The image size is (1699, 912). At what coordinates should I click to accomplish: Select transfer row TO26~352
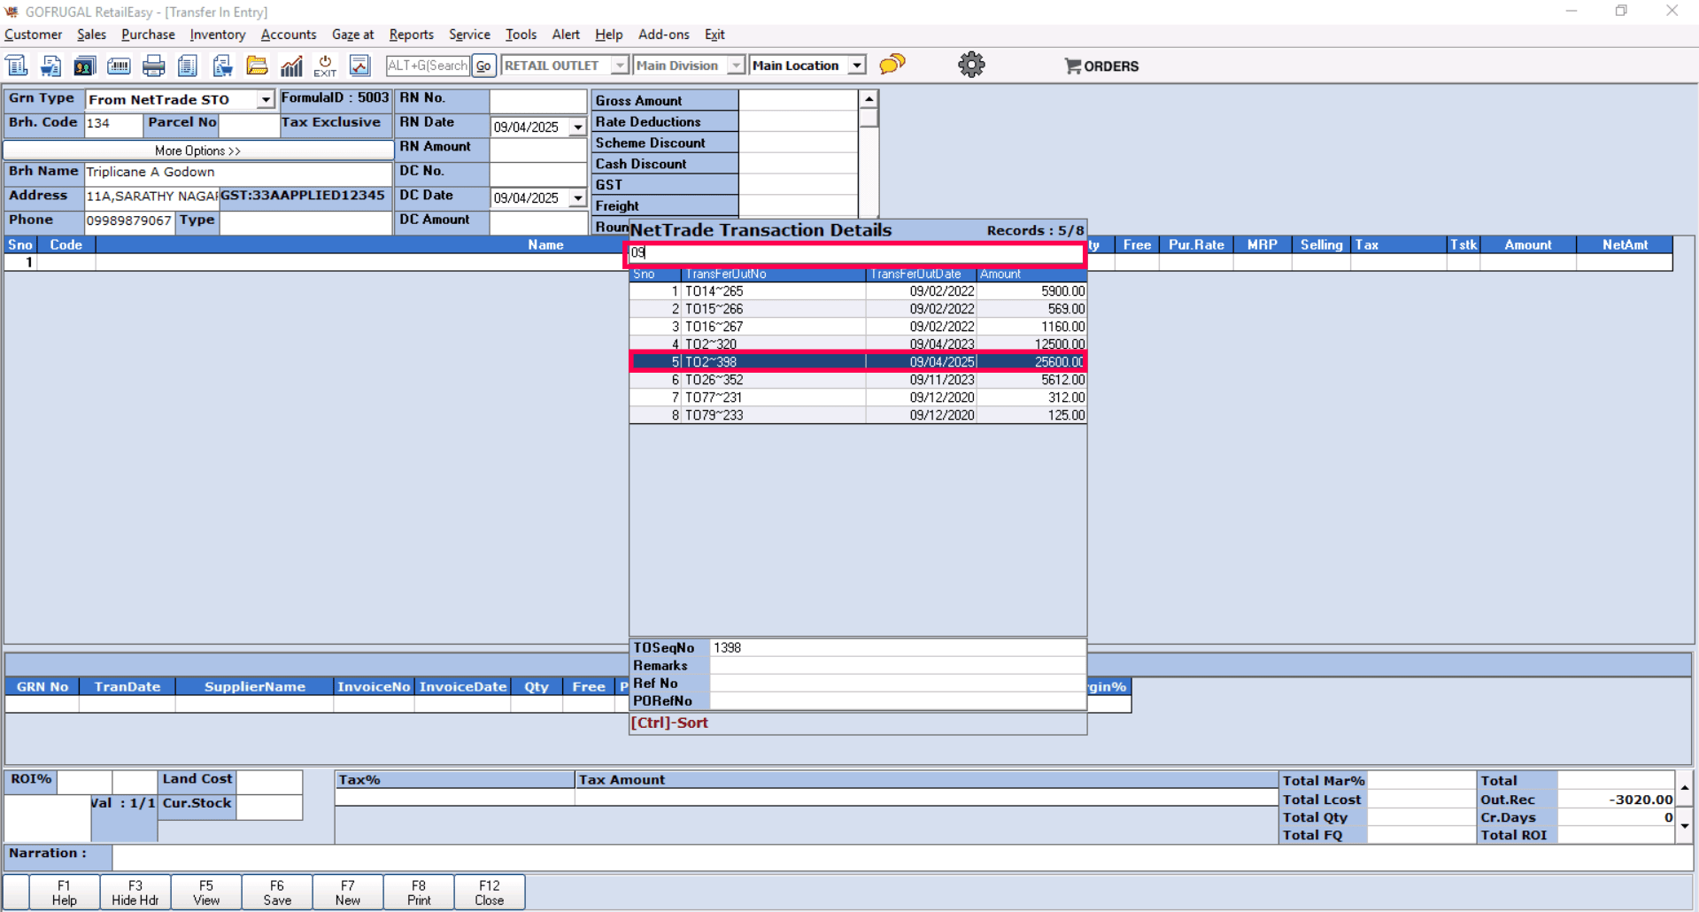858,380
